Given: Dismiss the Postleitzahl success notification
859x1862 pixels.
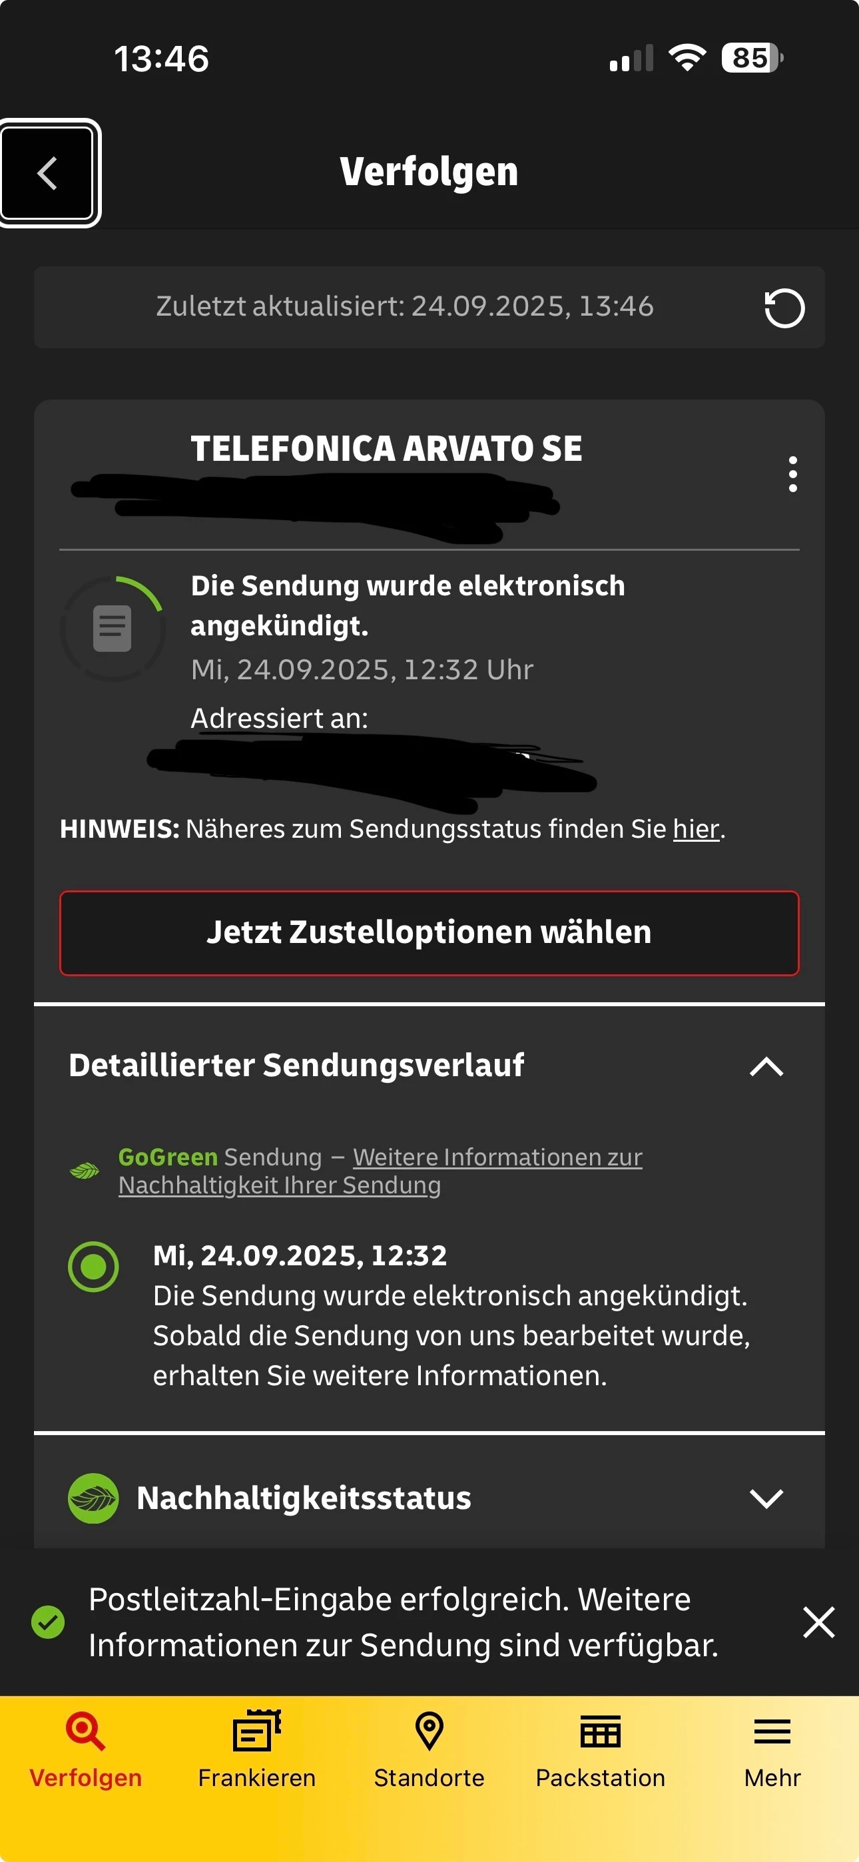Looking at the screenshot, I should tap(818, 1622).
